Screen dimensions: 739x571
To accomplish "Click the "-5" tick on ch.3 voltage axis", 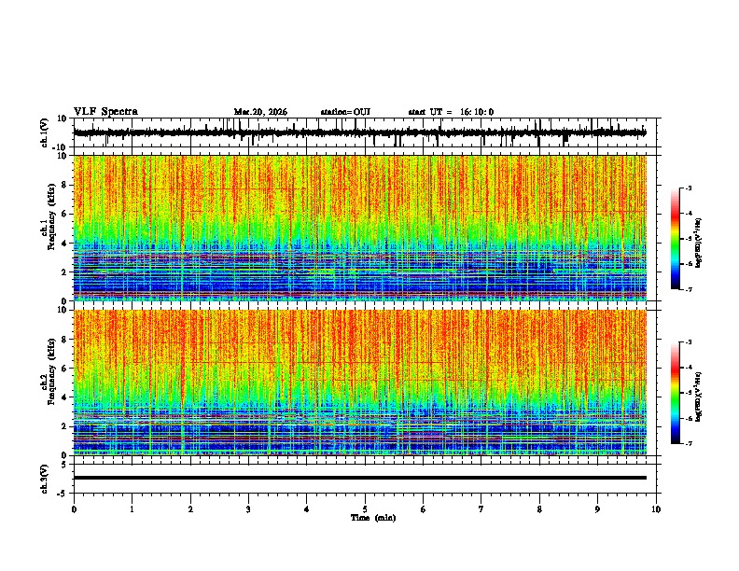I will click(x=63, y=494).
